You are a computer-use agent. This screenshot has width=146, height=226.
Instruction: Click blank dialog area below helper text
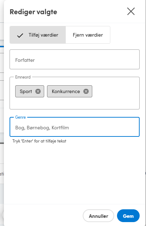pyautogui.click(x=75, y=173)
